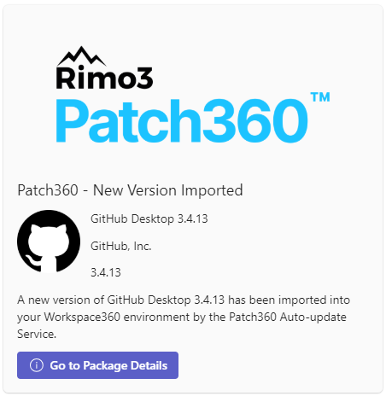Click the Patch360 blue wordmark logo
Image resolution: width=386 pixels, height=396 pixels.
[182, 120]
